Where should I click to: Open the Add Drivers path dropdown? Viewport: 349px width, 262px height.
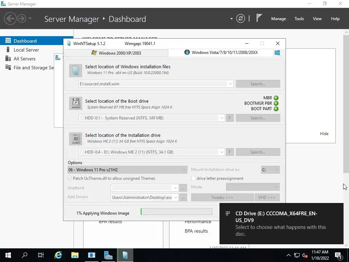click(x=176, y=198)
